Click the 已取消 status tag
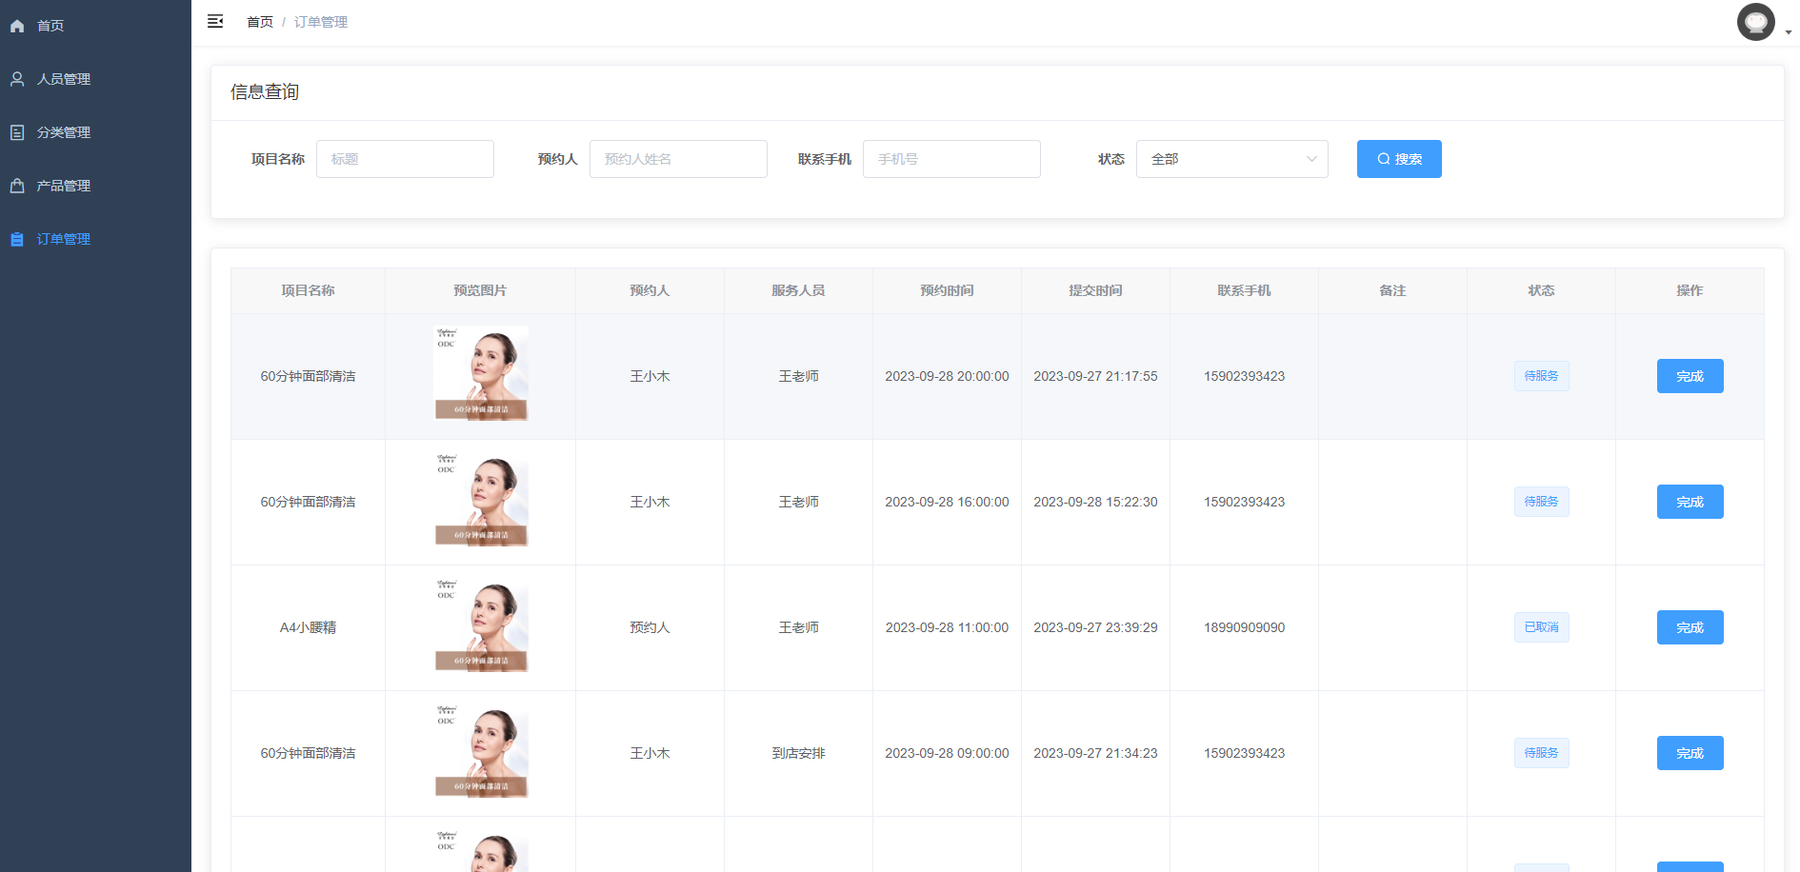This screenshot has height=872, width=1800. [1541, 627]
